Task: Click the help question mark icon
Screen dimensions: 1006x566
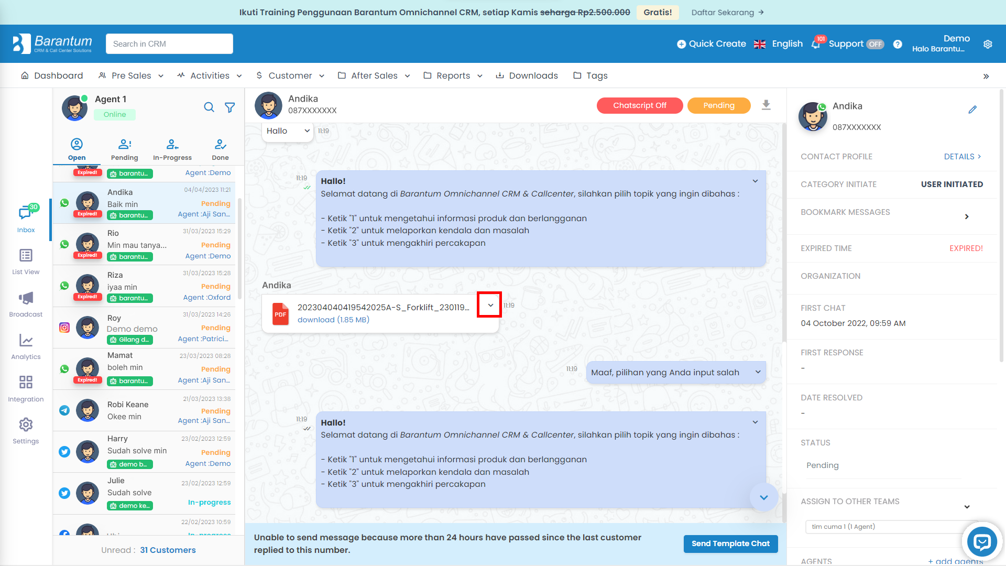Action: [x=898, y=44]
